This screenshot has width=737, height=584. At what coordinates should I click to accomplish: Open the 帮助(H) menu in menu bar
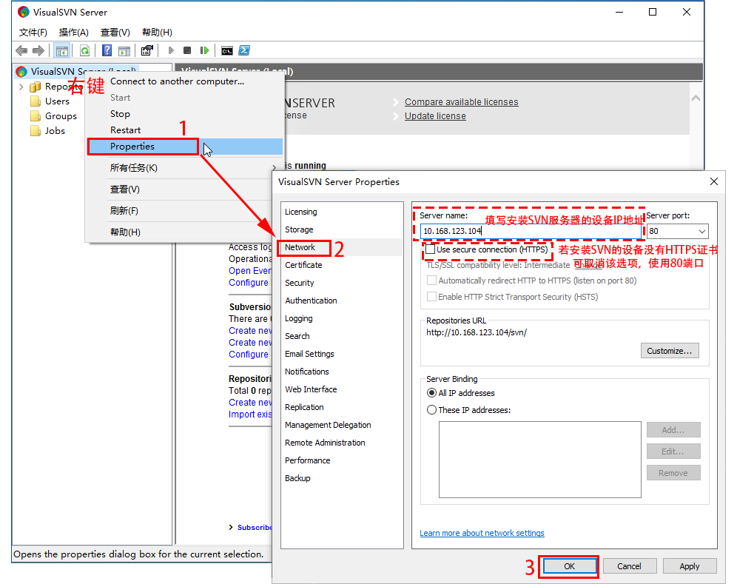tap(157, 33)
